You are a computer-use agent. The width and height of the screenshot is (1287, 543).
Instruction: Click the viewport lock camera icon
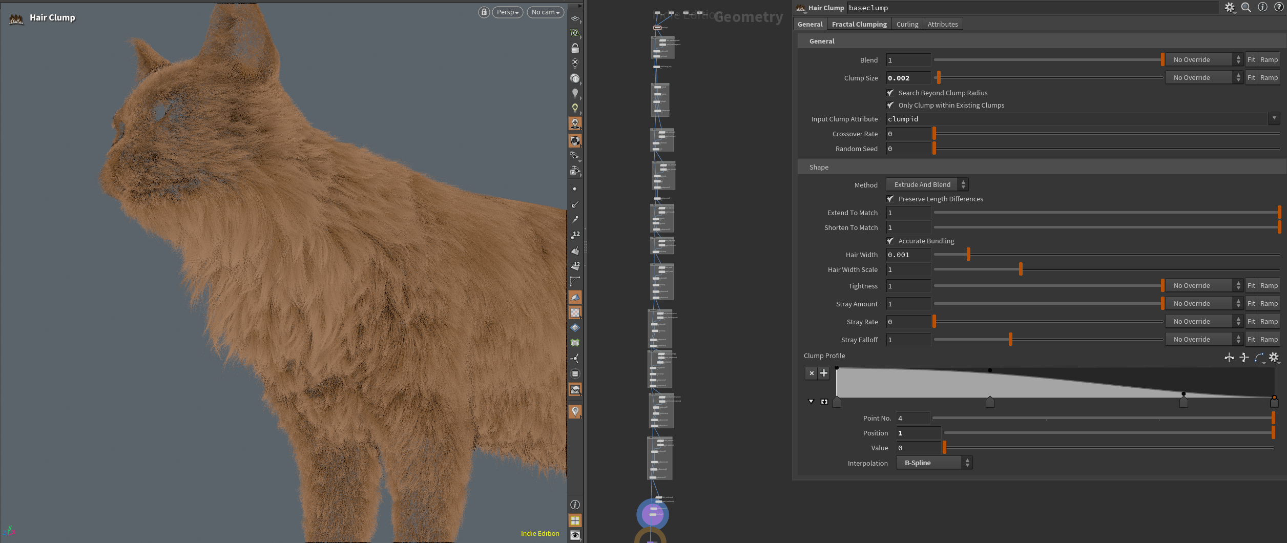point(484,12)
